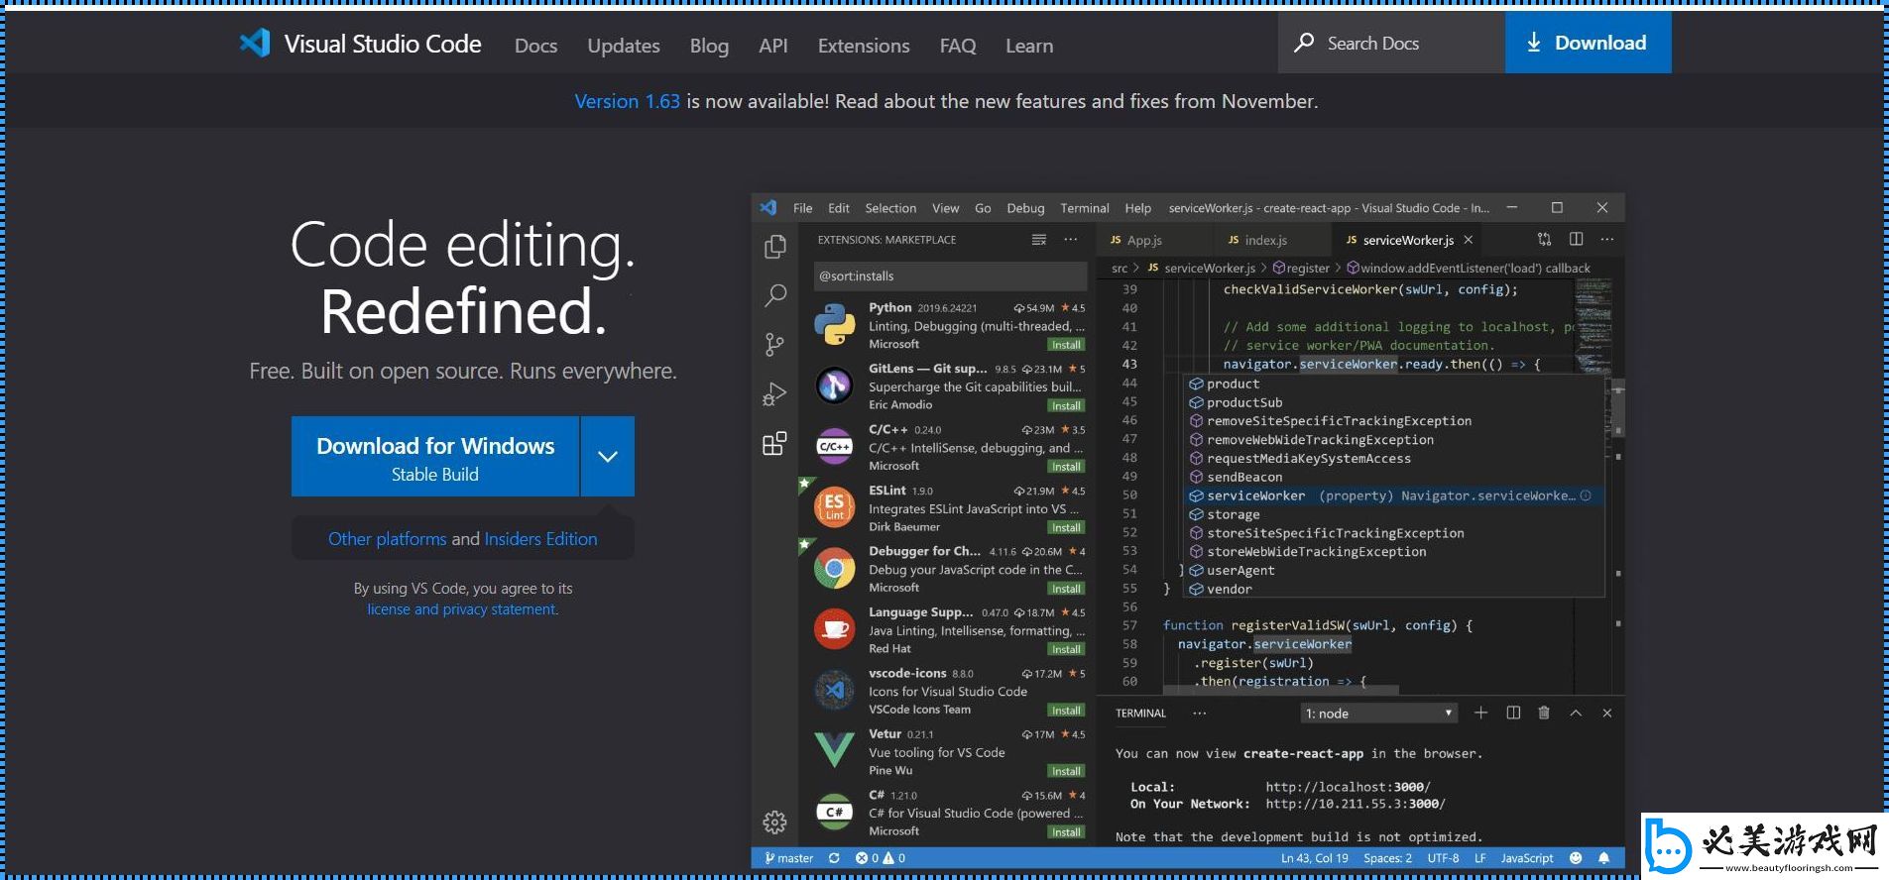This screenshot has width=1889, height=880.
Task: Expand download options chevron beside Download for Windows
Action: tap(608, 457)
